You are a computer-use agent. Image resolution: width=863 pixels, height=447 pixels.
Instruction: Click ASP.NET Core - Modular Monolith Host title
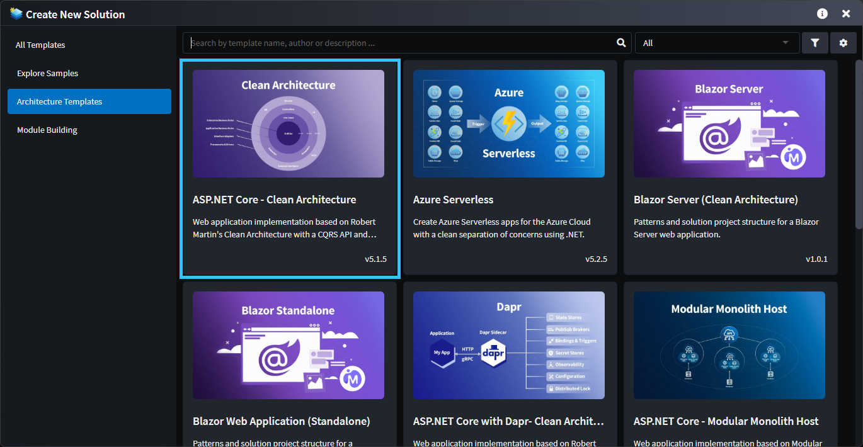[x=726, y=421]
